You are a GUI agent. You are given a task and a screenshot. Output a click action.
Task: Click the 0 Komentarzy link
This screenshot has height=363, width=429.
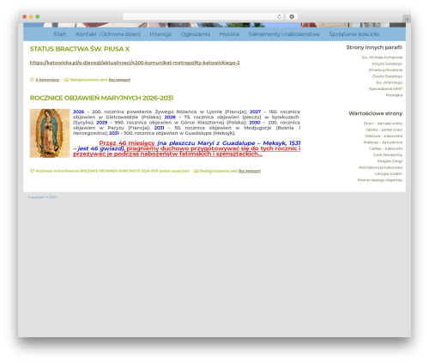click(x=47, y=80)
